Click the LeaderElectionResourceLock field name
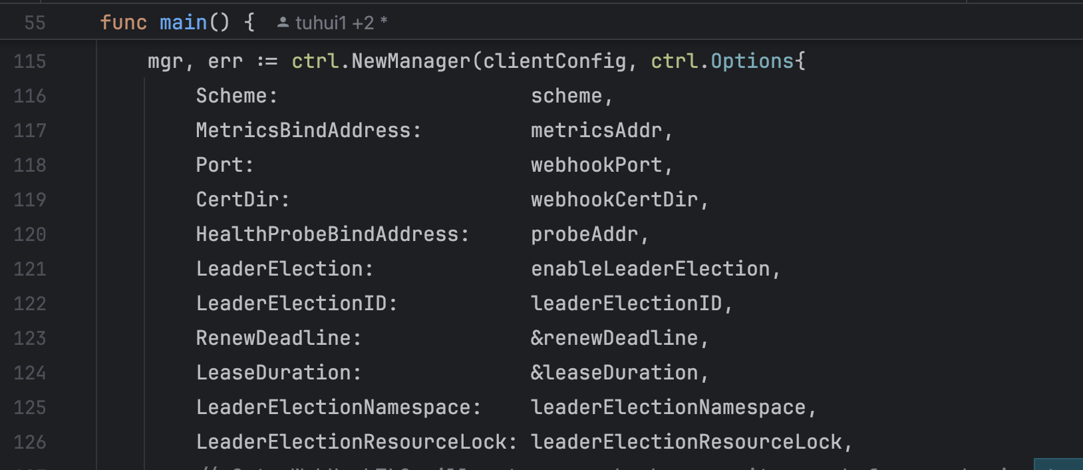1083x470 pixels. (x=351, y=442)
